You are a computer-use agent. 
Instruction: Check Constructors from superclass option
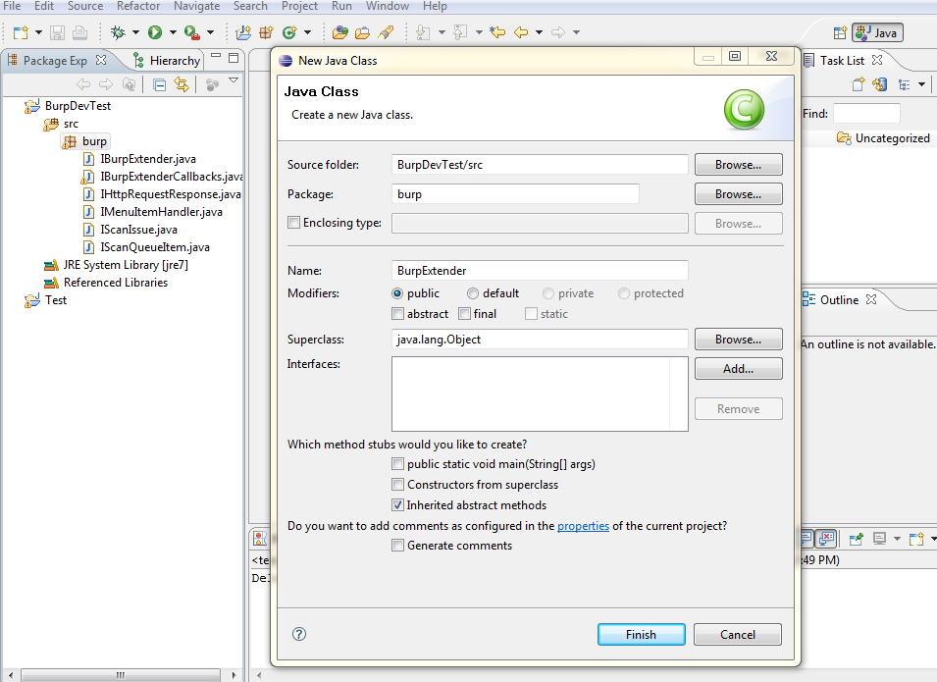tap(397, 484)
